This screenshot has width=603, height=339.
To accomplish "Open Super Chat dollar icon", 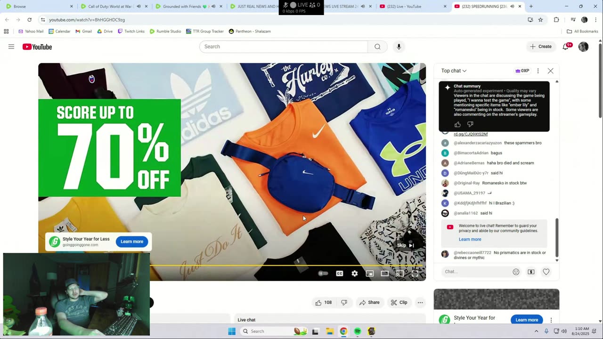I will pyautogui.click(x=531, y=272).
